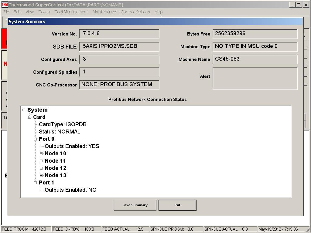This screenshot has width=311, height=233.
Task: Collapse the Port 1 branch
Action: [x=36, y=183]
